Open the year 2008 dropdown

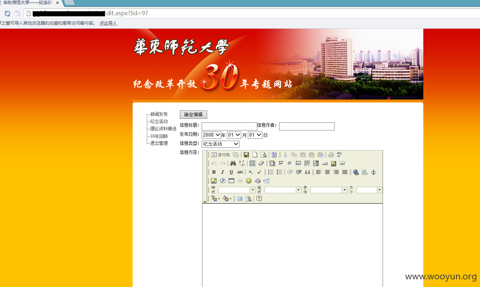(211, 135)
